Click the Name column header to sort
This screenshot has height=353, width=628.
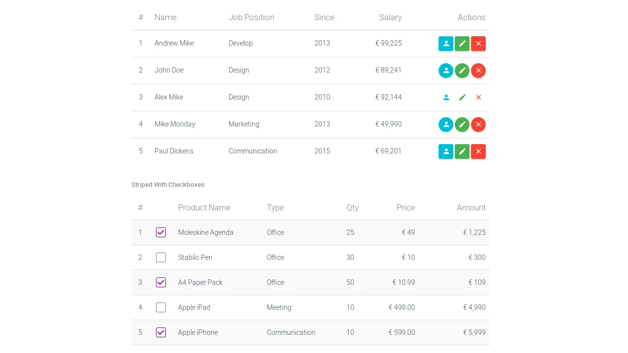[165, 17]
